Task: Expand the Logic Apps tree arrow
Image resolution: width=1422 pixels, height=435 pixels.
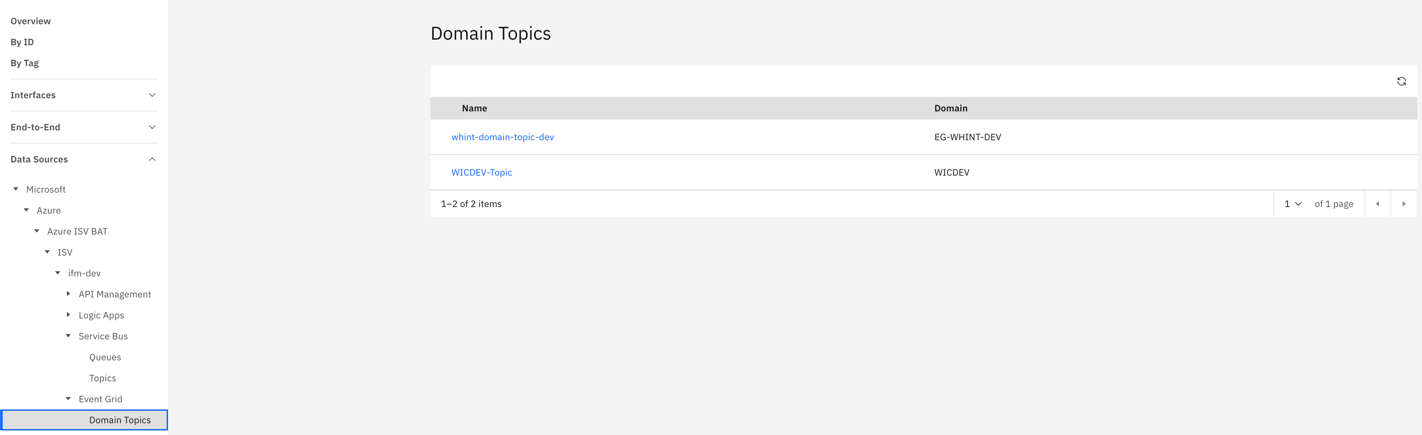Action: [x=69, y=315]
